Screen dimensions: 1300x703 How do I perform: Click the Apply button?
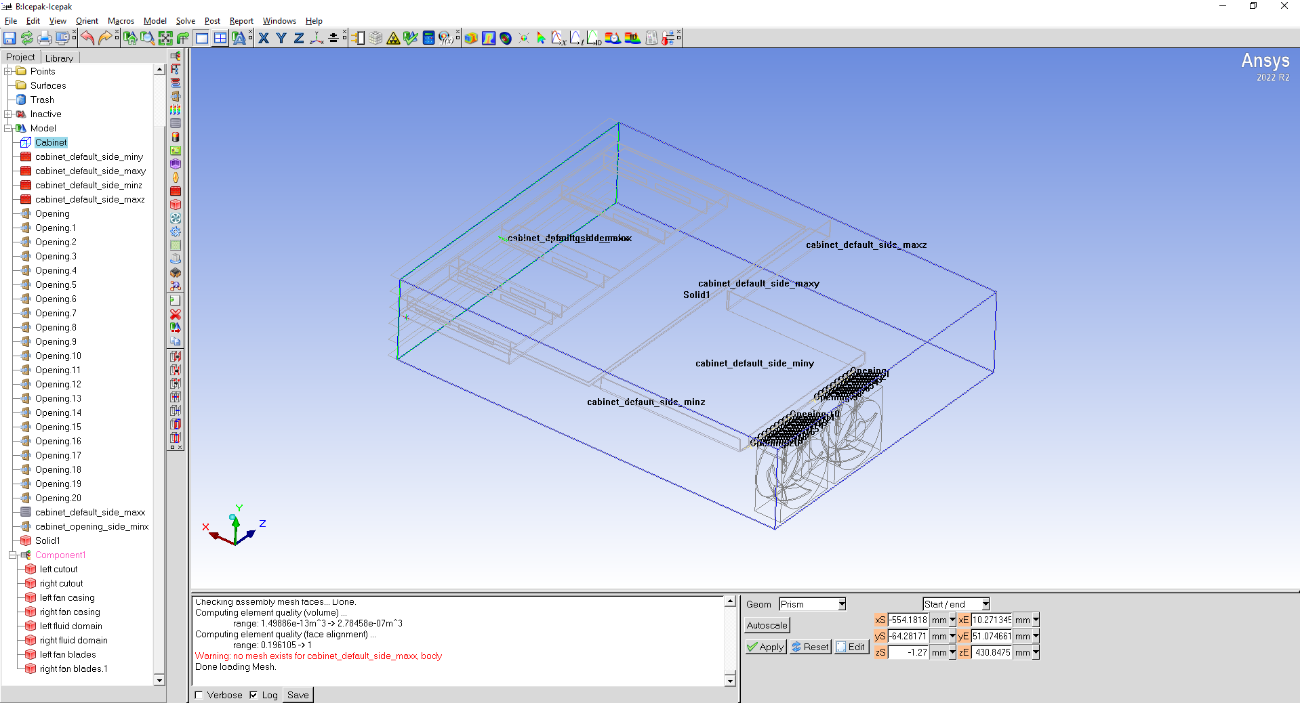(765, 647)
